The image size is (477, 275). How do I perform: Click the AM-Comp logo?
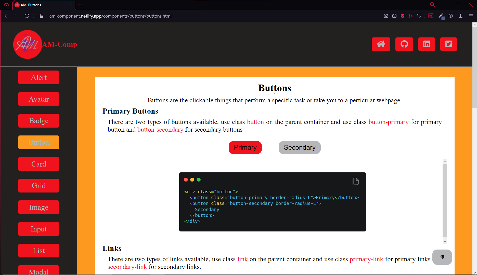(x=28, y=44)
